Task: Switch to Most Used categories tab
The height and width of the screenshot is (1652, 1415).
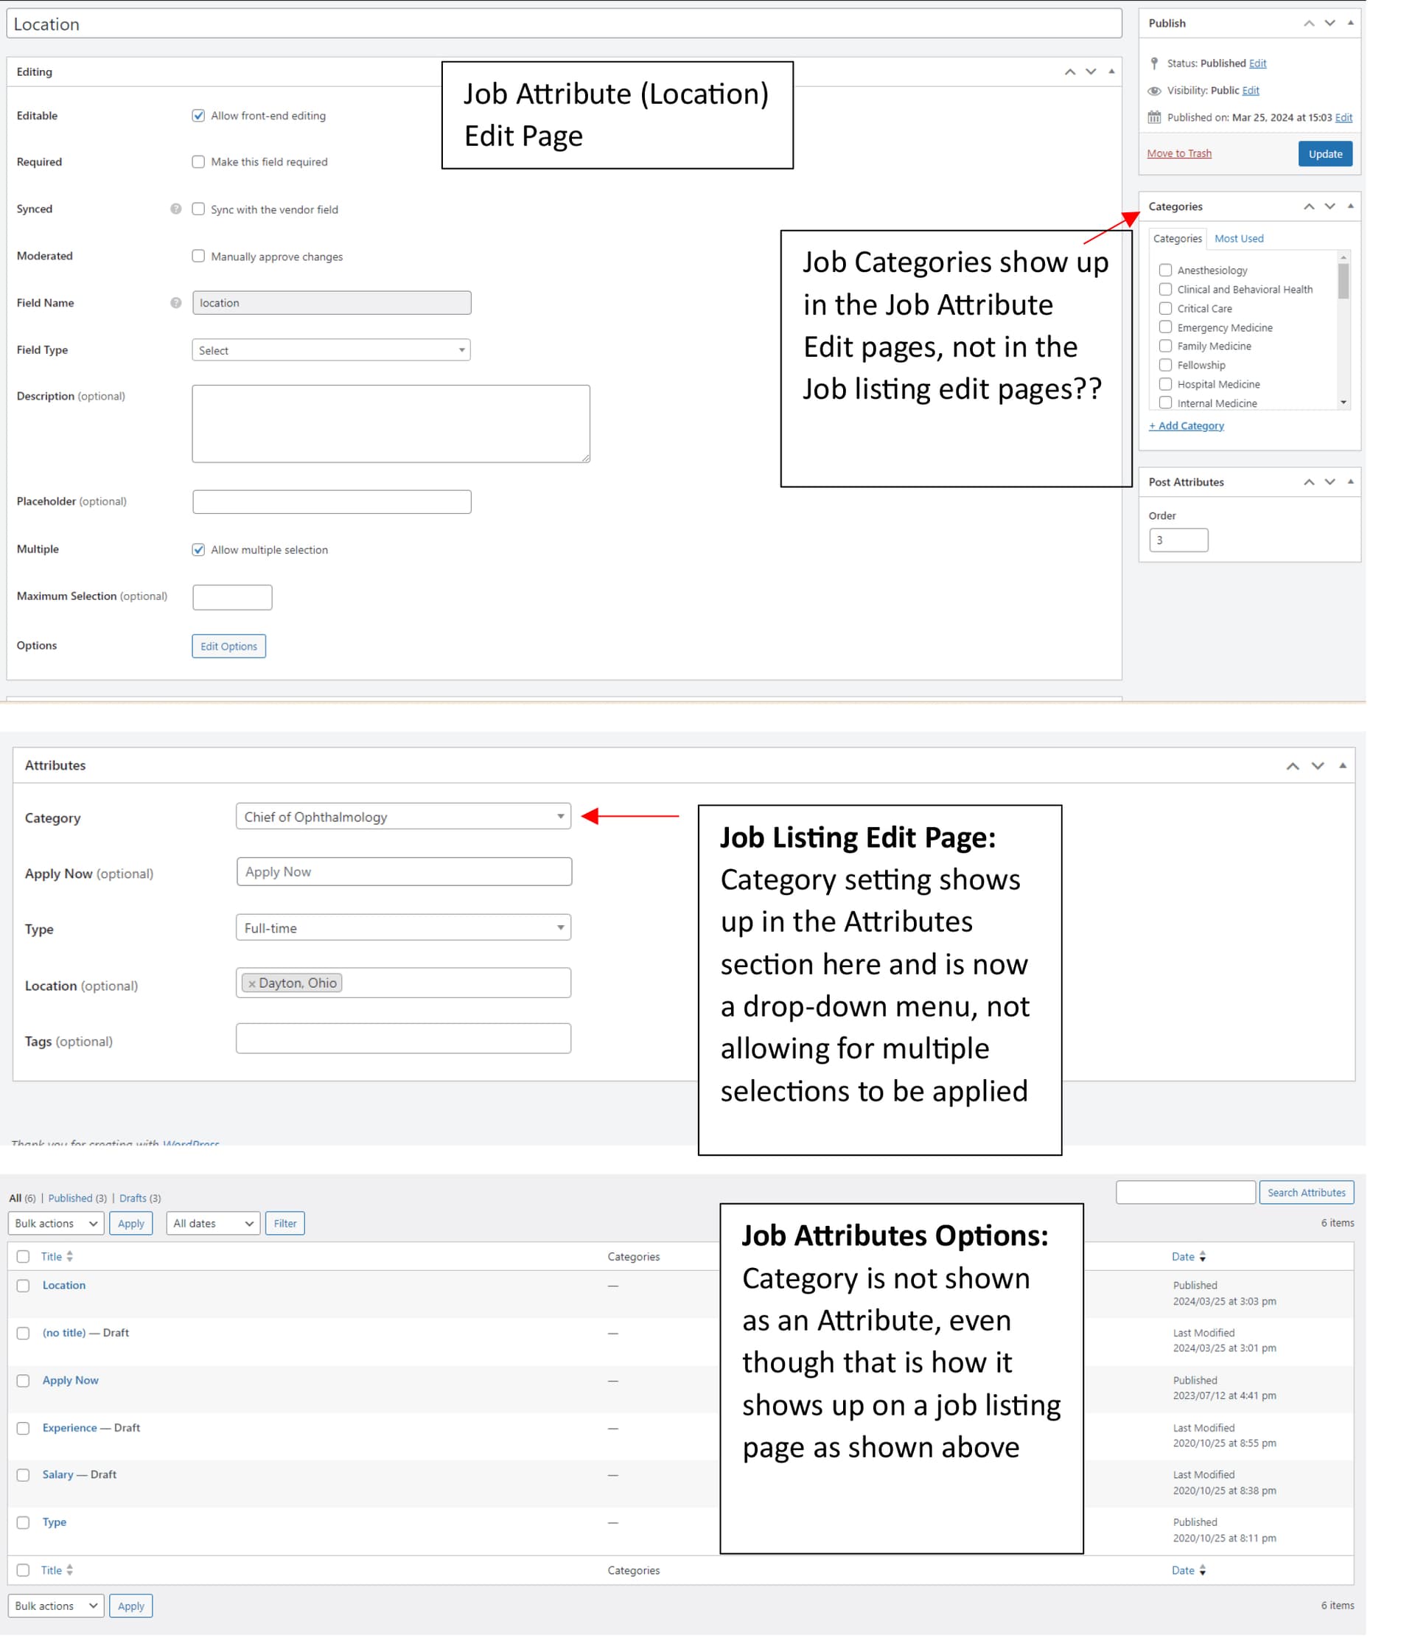Action: (1240, 239)
